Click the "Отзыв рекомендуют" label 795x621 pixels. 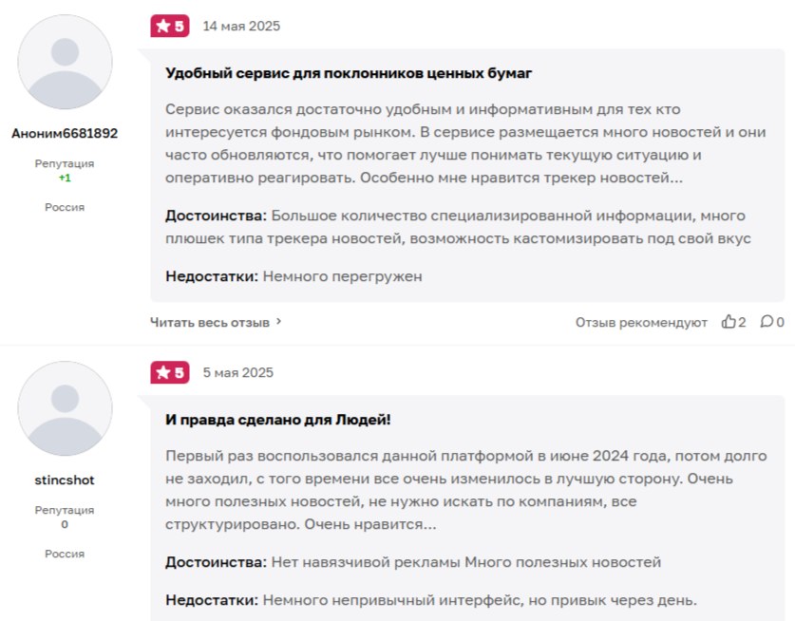tap(641, 322)
